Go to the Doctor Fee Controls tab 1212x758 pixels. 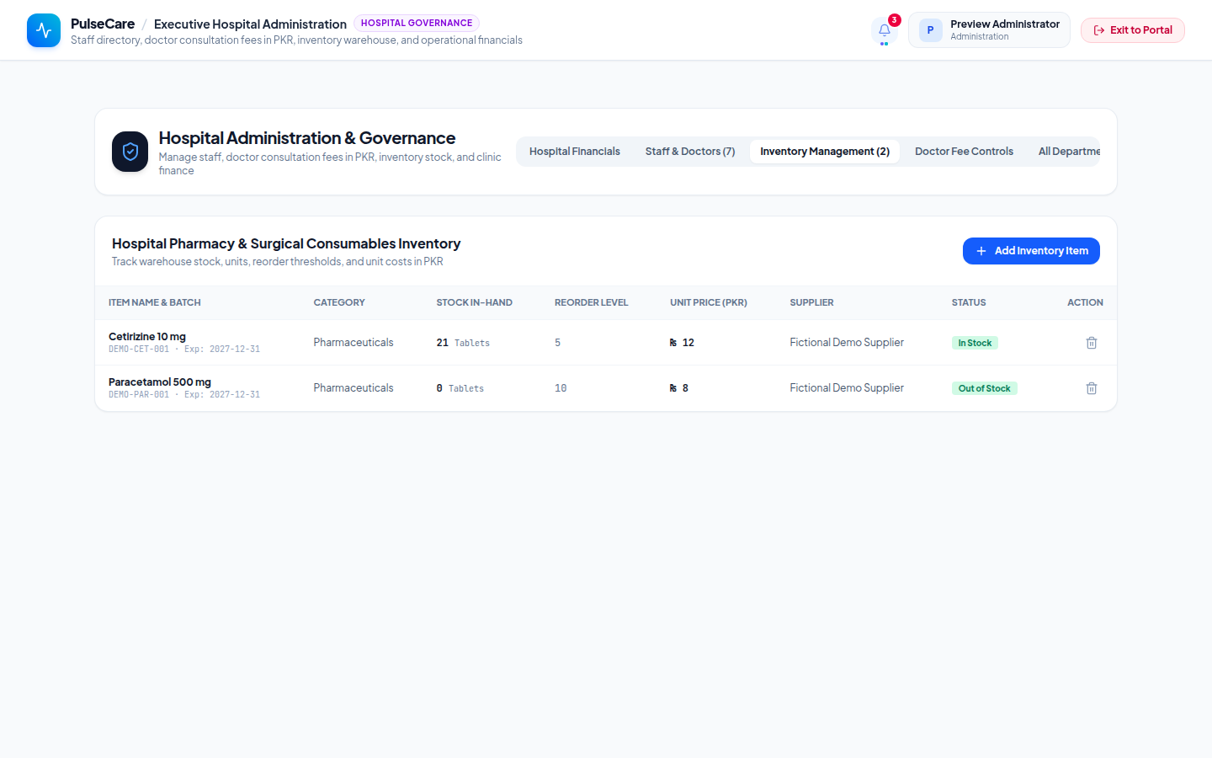pos(965,152)
